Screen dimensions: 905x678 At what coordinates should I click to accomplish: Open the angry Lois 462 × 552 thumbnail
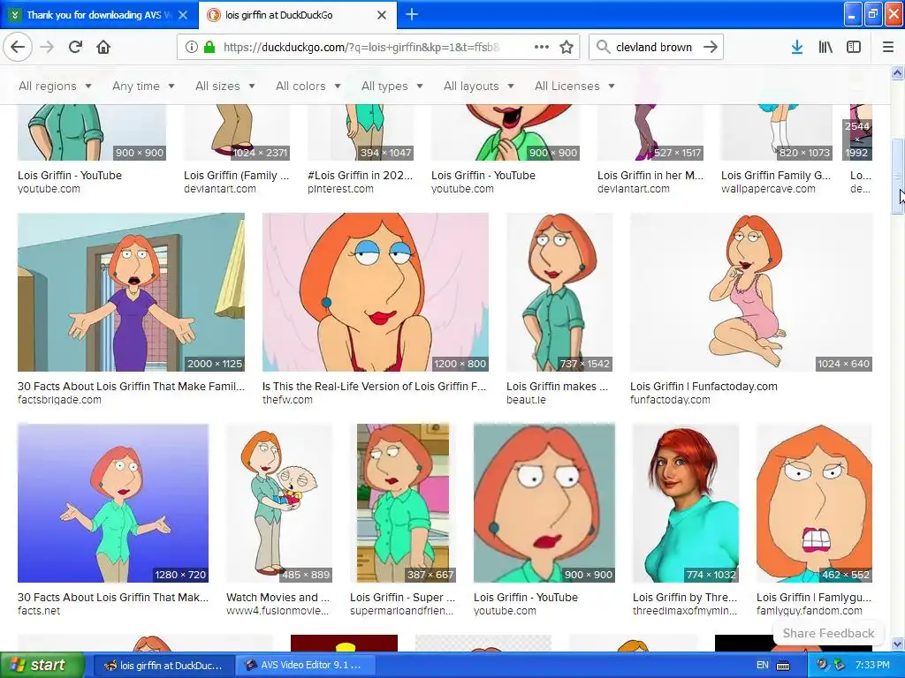click(x=814, y=503)
